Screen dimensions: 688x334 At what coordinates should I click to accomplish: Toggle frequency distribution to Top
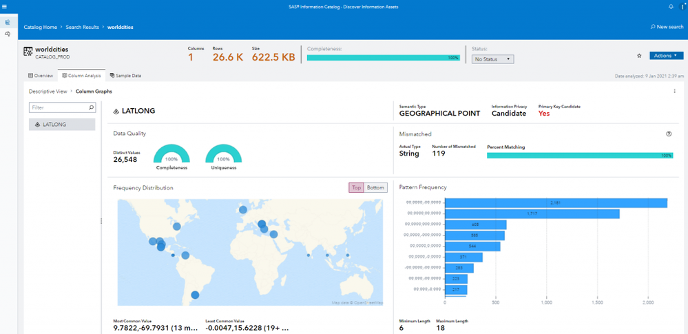pos(356,188)
